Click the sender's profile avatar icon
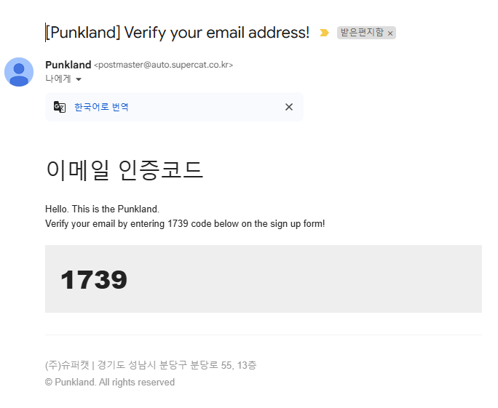Image resolution: width=498 pixels, height=408 pixels. (x=19, y=72)
